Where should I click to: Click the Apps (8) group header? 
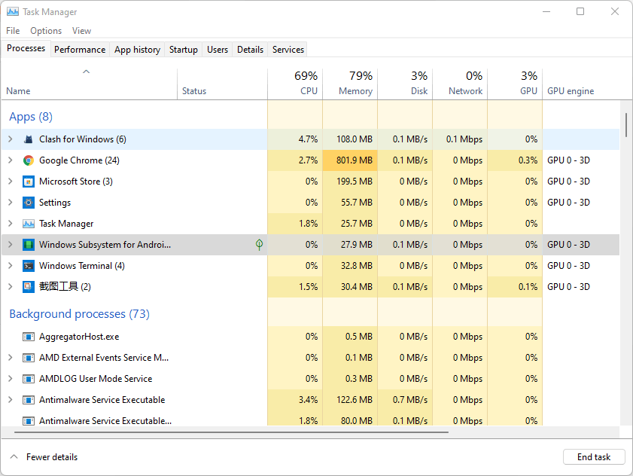point(31,117)
